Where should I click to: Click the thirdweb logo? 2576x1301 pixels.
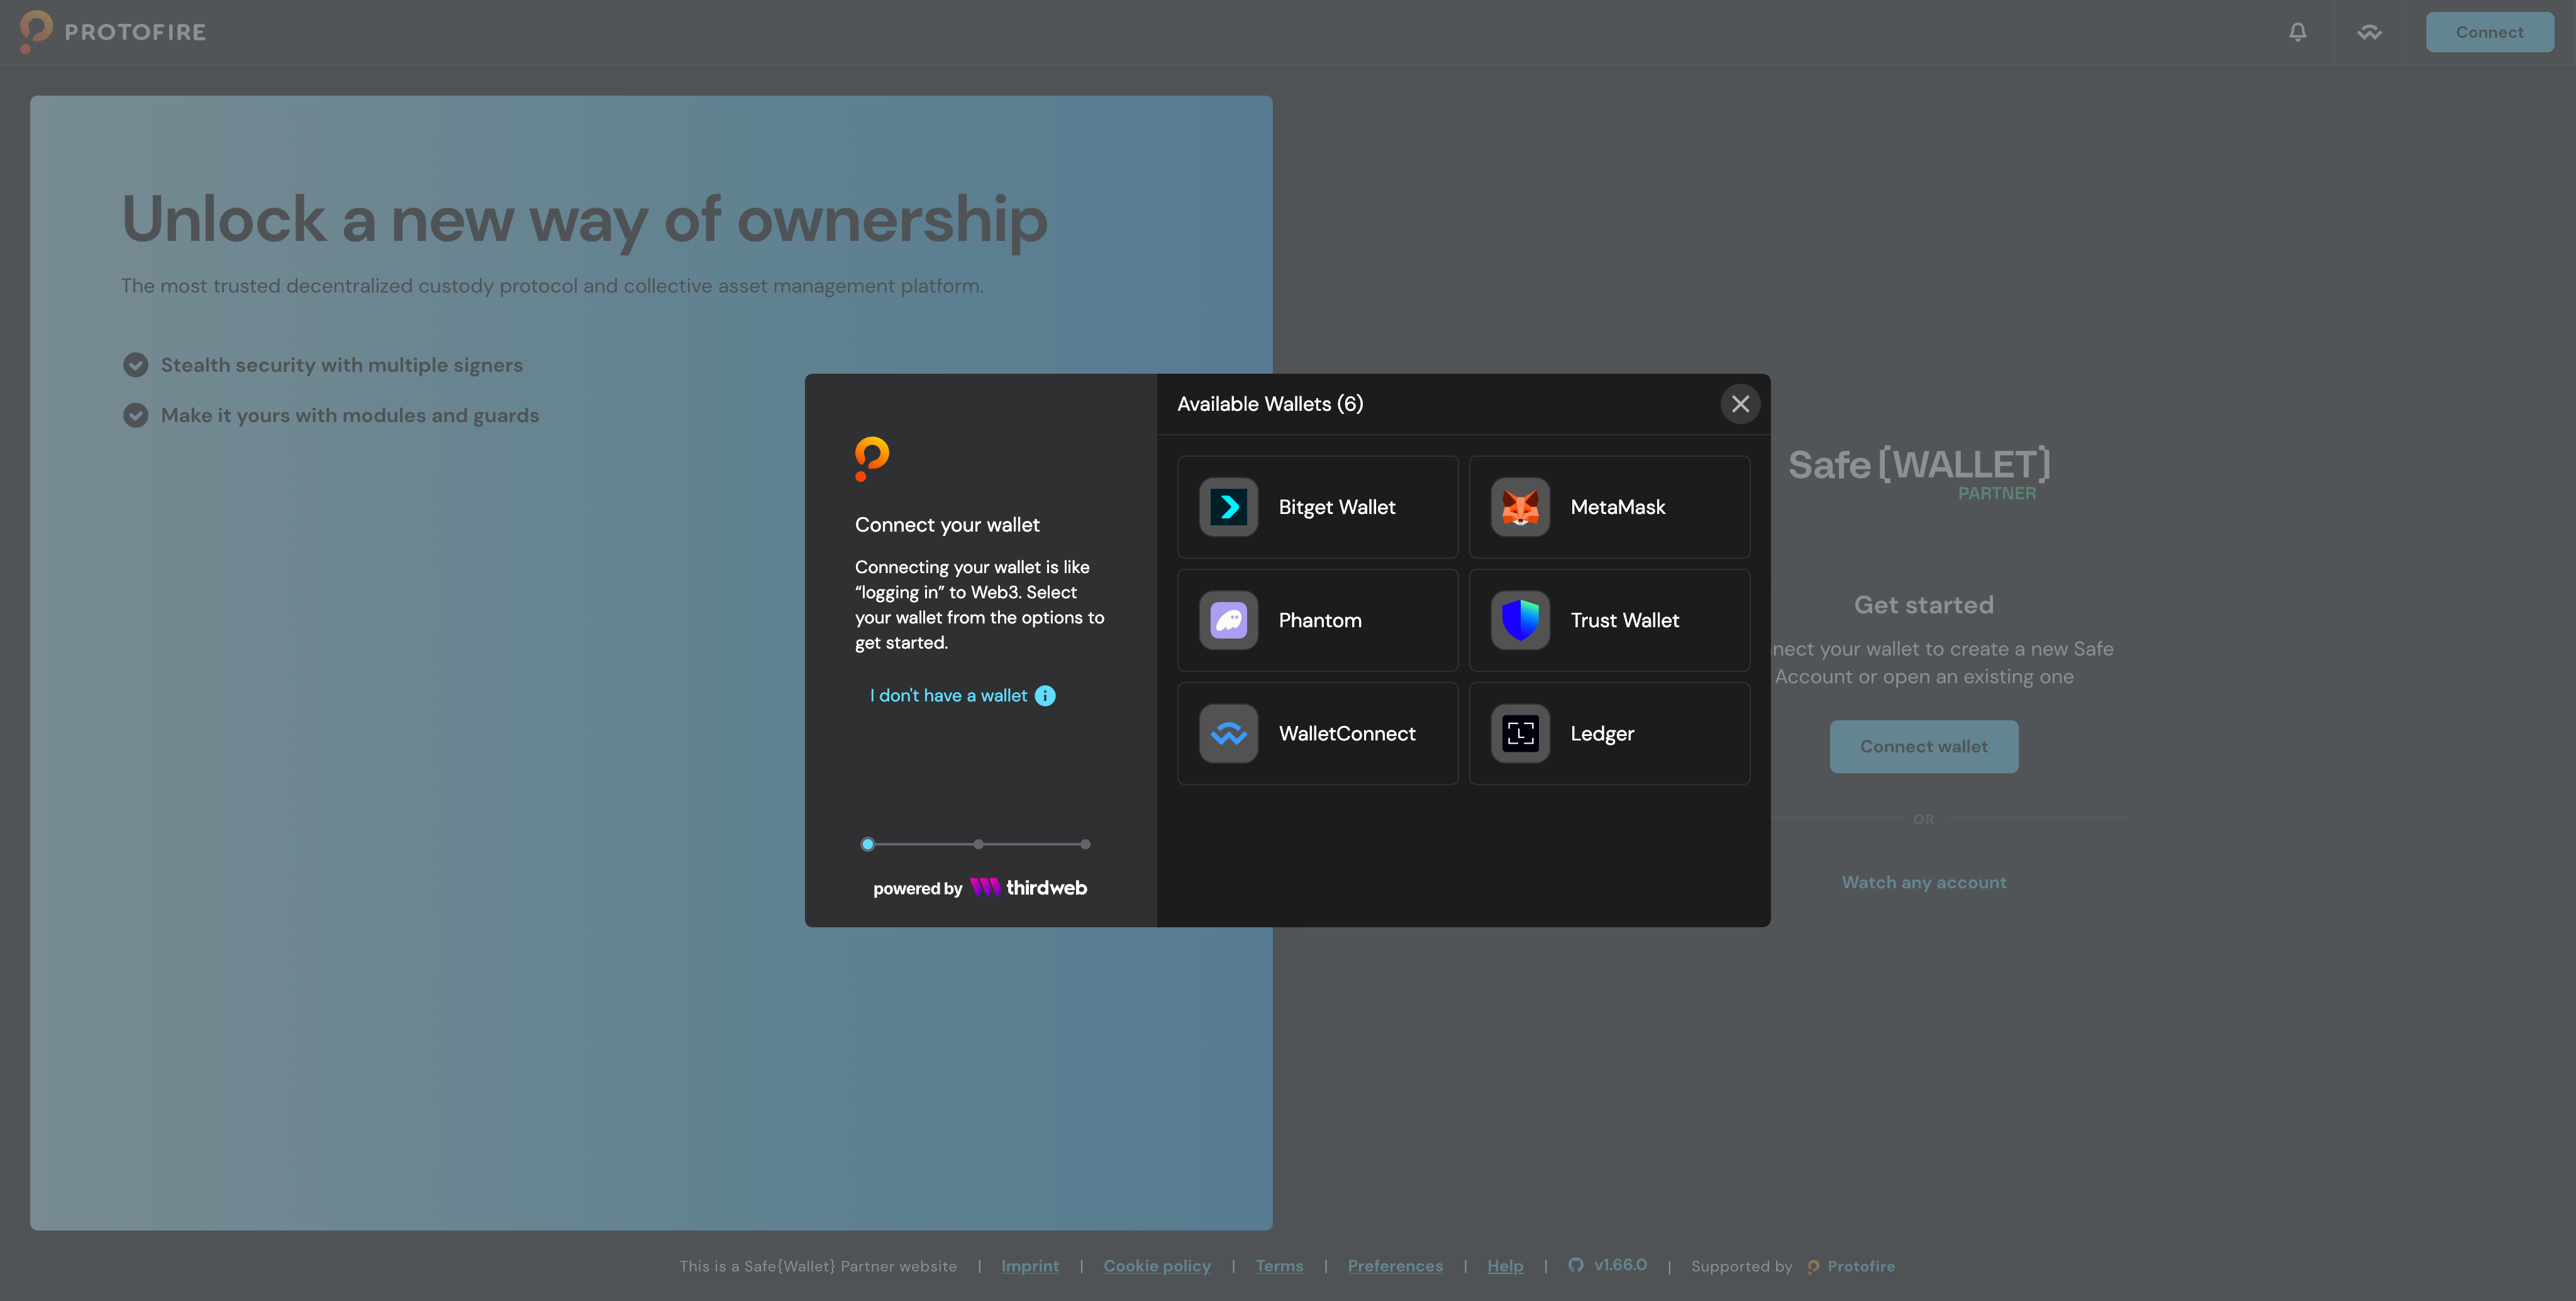pos(1027,887)
